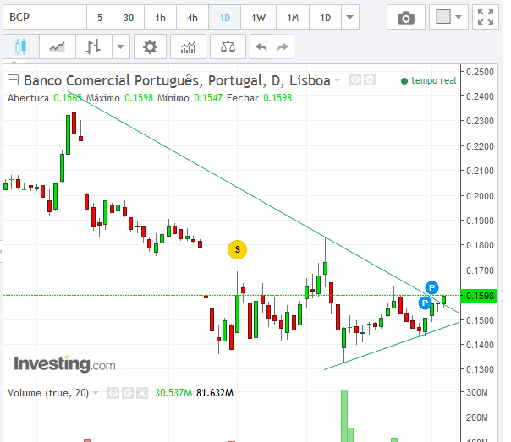Open the Volume indicator dropdown arrow

[96, 393]
